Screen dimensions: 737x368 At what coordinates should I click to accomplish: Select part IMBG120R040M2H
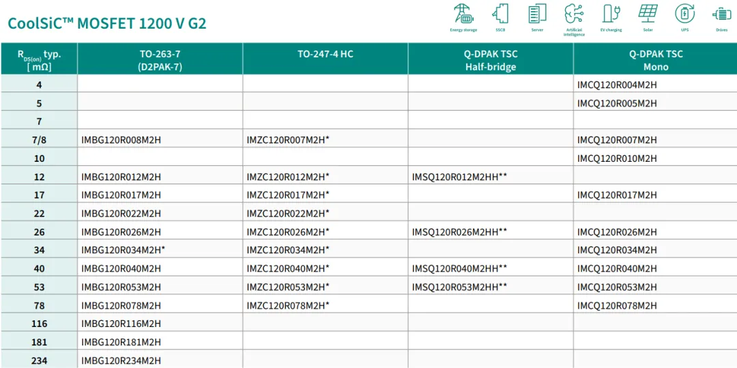point(121,269)
